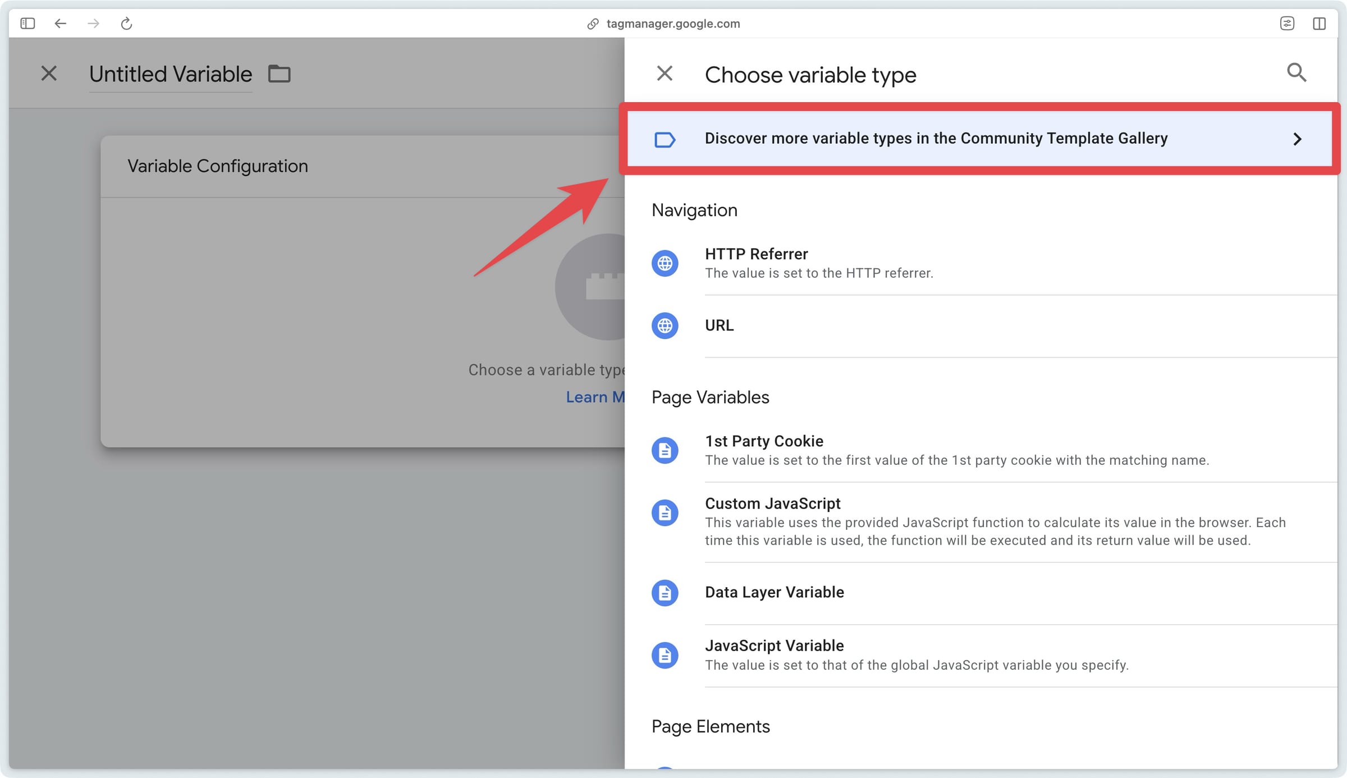Go back with the browser back arrow
Screen dimensions: 1347x778
60,23
